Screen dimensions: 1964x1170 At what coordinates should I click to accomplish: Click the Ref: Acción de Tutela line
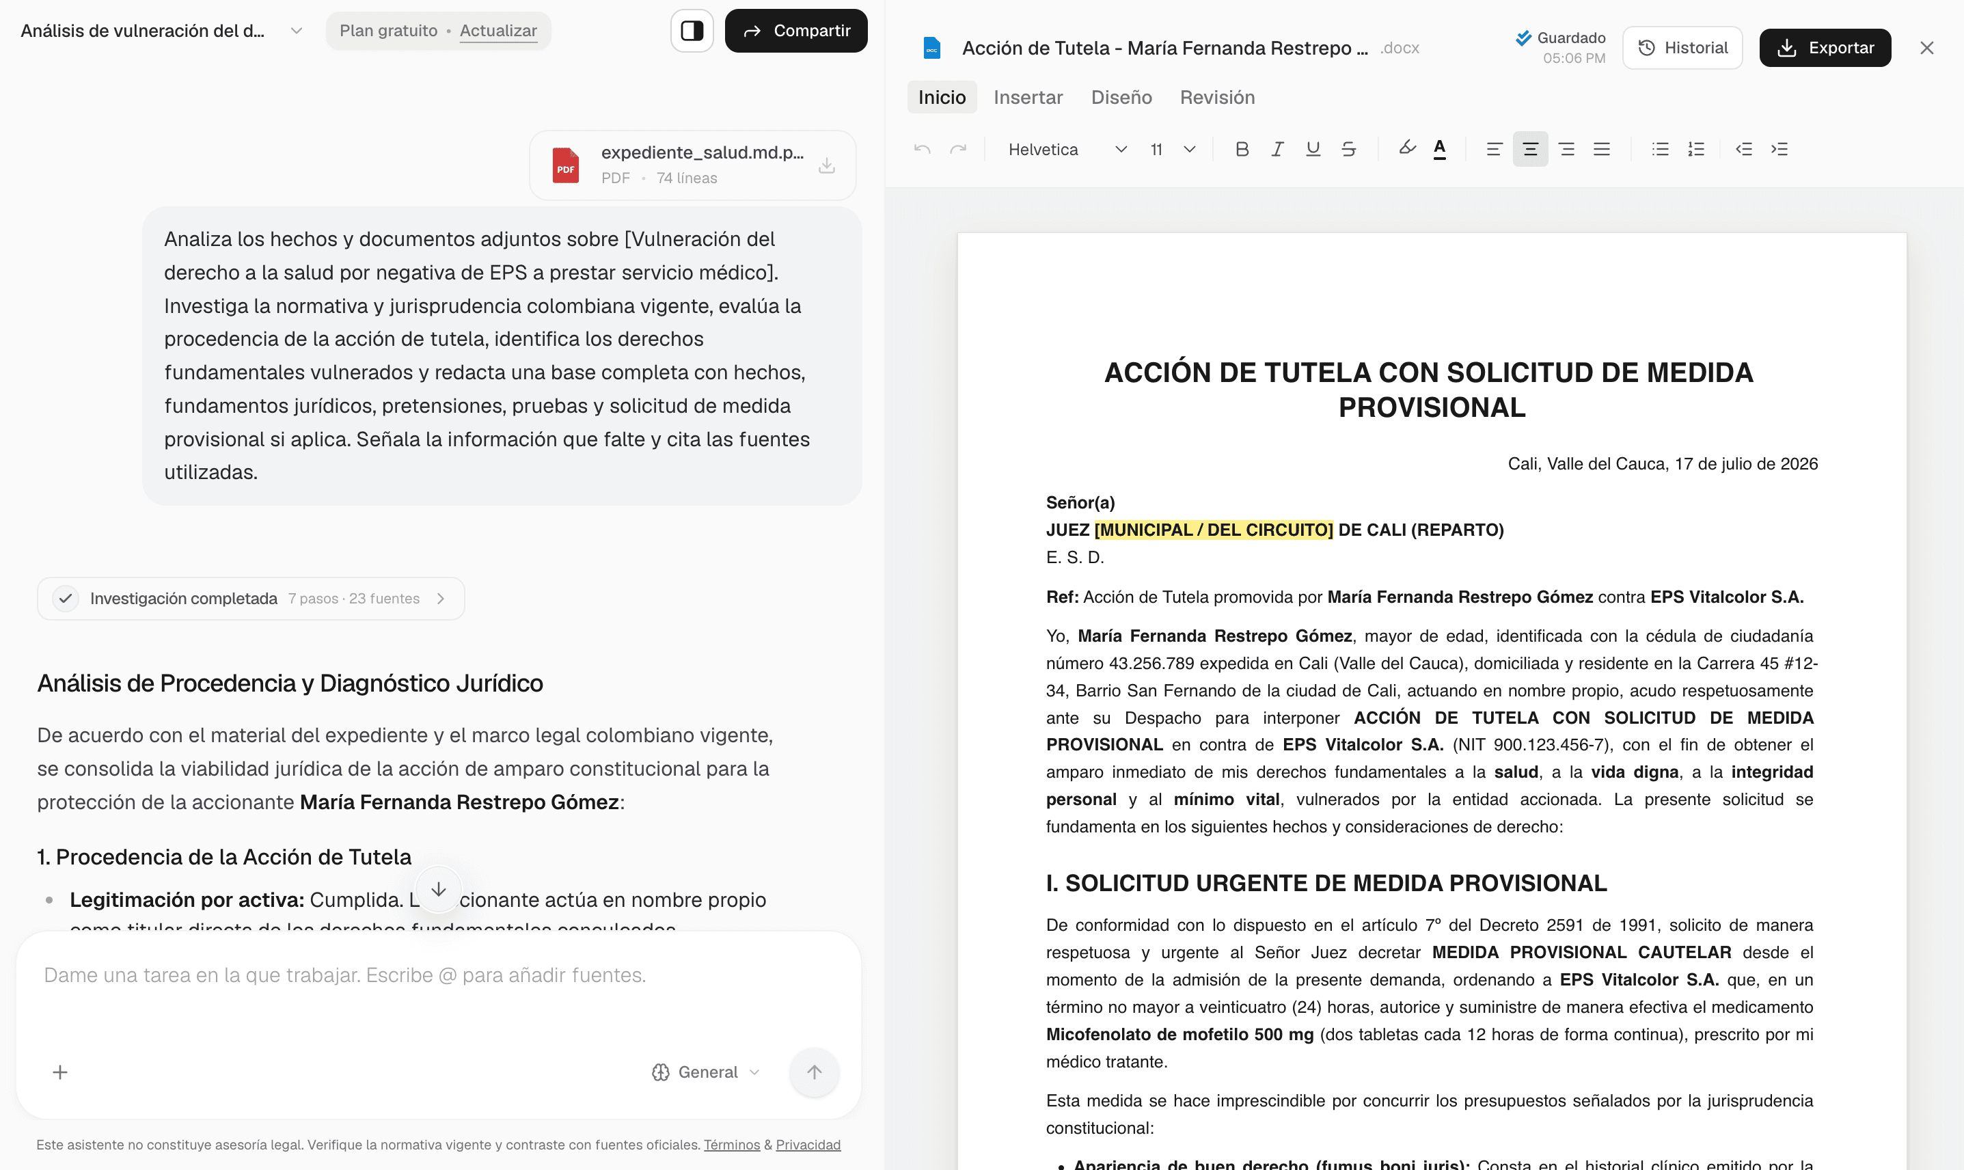[1424, 597]
